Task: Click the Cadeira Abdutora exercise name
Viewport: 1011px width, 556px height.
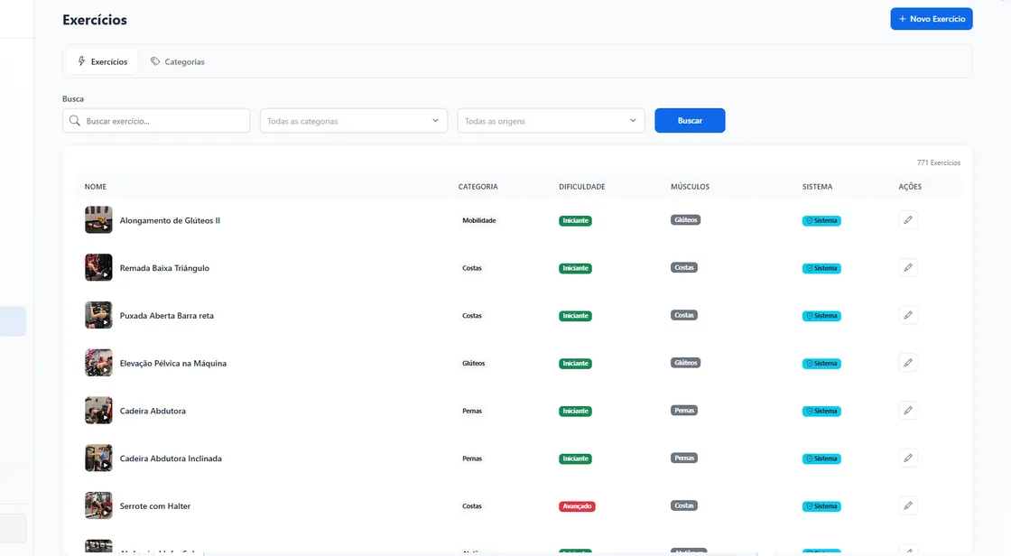Action: tap(153, 411)
